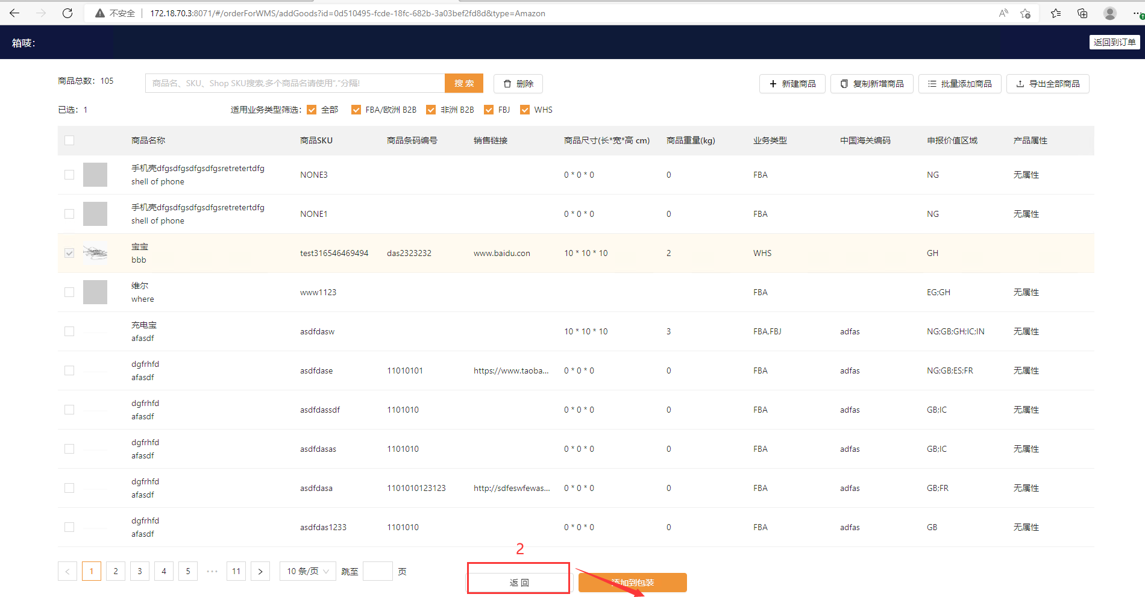Open browser favorites star icon

click(1056, 13)
